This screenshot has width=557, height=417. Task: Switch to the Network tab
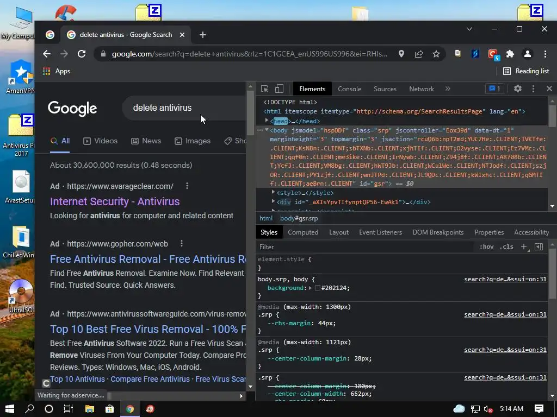[422, 89]
